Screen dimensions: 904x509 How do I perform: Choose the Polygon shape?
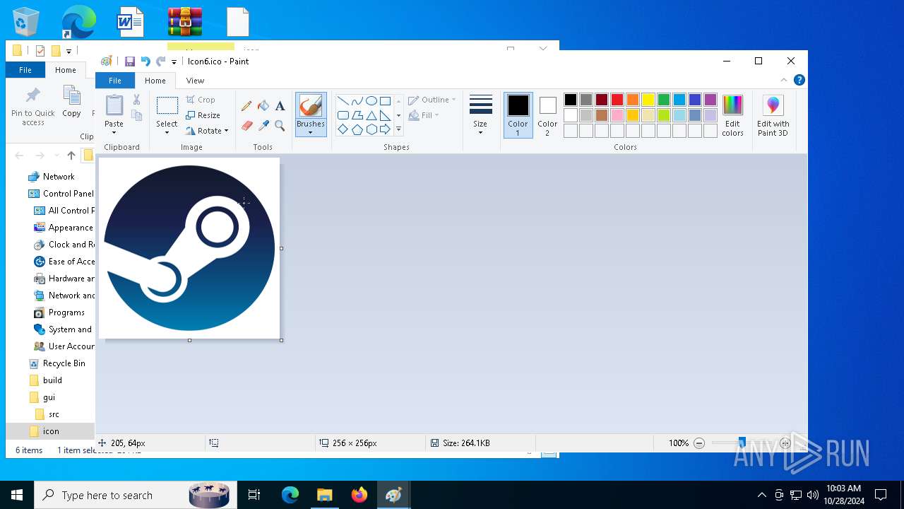357,115
